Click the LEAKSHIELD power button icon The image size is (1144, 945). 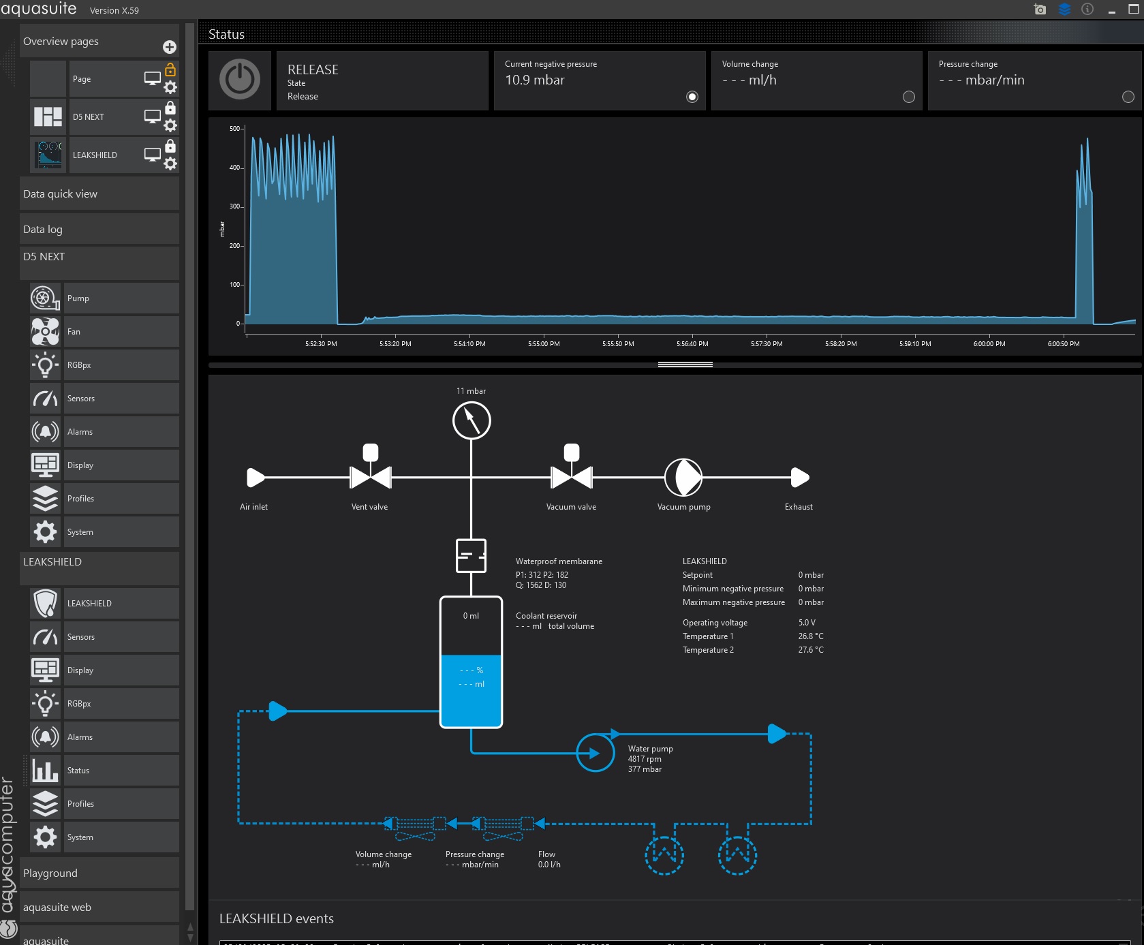click(x=239, y=80)
